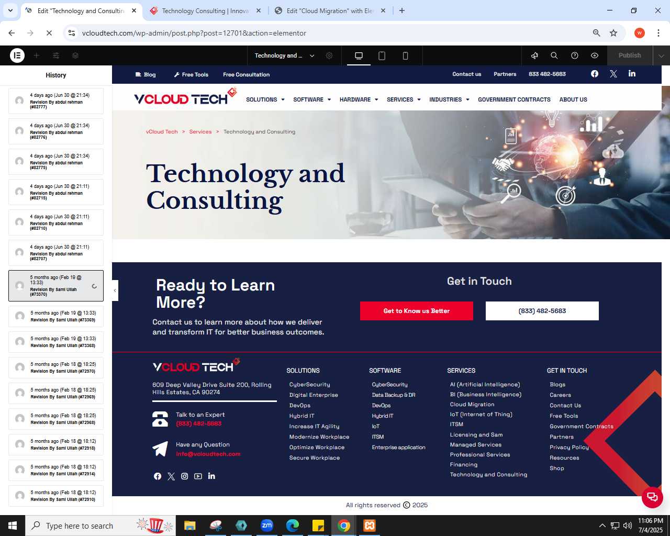
Task: Expand the SOLUTIONS menu
Action: click(265, 99)
